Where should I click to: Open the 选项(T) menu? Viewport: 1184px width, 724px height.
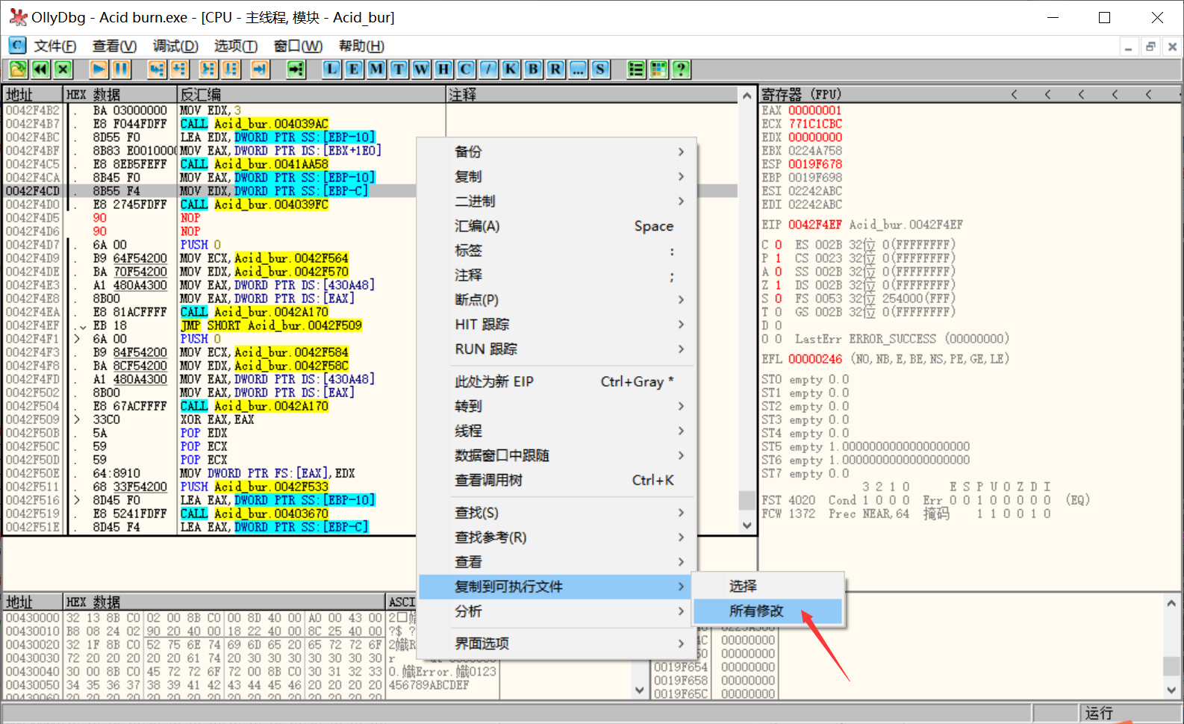[x=236, y=46]
